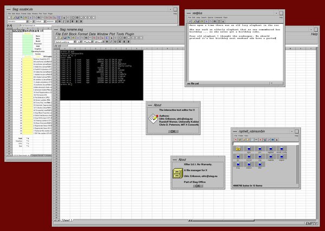Click OK in the Xfiler About dialog
Viewport: 325px width, 231px height.
pyautogui.click(x=198, y=186)
